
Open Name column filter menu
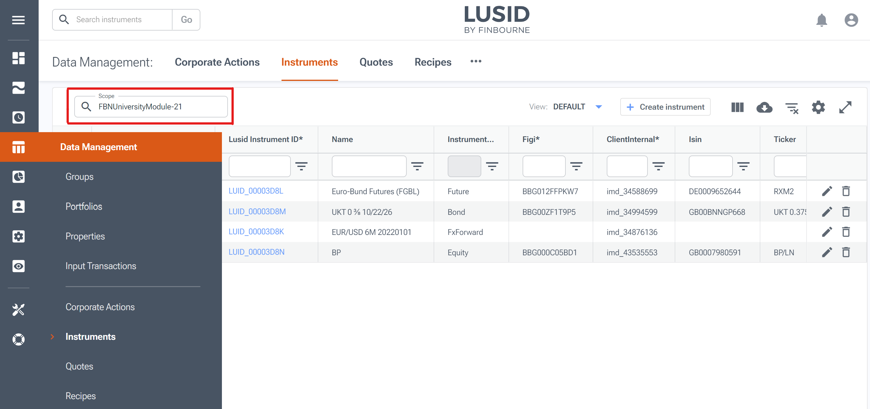[x=417, y=166]
